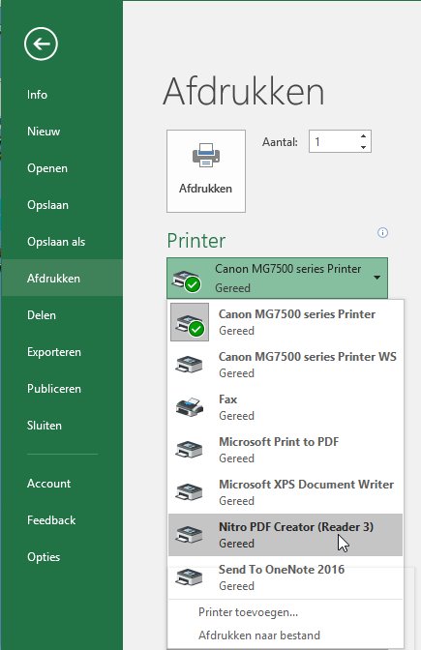Select Afdrukken in the sidebar
The image size is (421, 650).
(62, 279)
